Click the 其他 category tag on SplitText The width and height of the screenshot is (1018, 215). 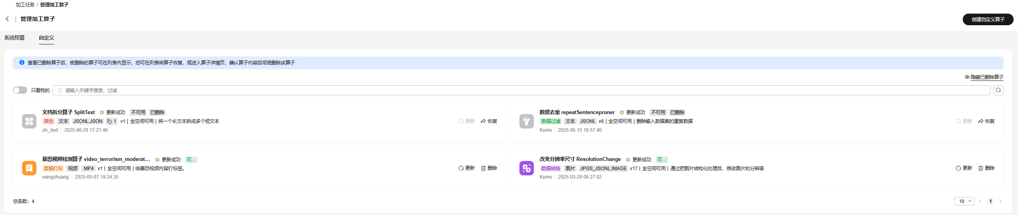coord(48,121)
